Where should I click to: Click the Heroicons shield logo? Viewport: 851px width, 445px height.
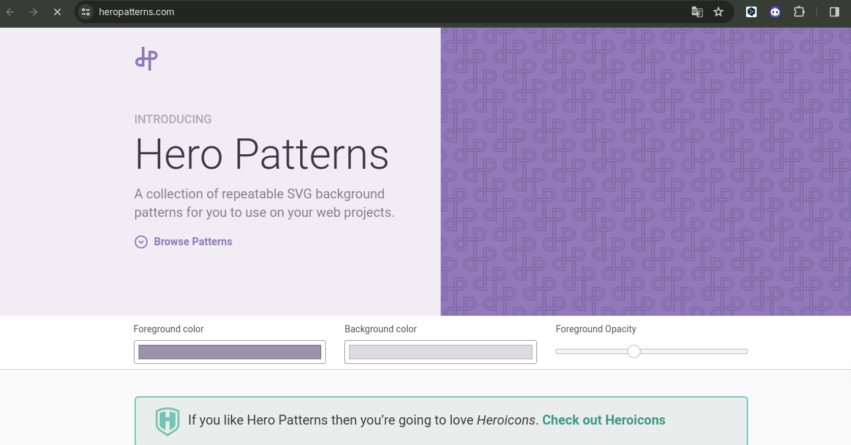[x=168, y=421]
